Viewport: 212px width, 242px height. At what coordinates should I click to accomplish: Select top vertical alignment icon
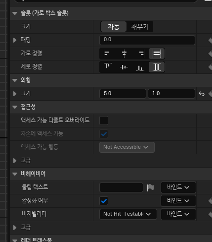coord(108,66)
